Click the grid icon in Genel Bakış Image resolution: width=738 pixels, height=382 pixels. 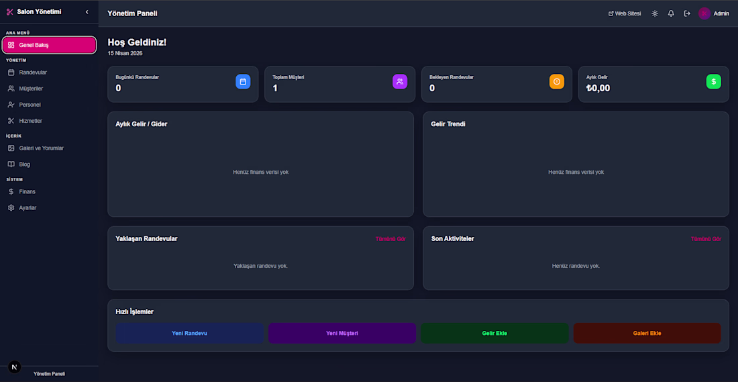click(11, 45)
